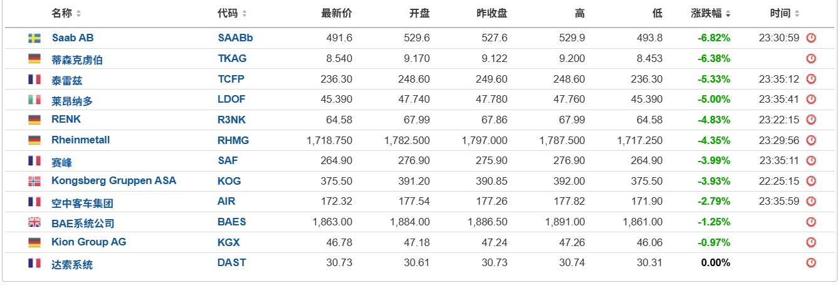The width and height of the screenshot is (840, 288).
Task: Open the Rheinmetall stock link
Action: [81, 140]
